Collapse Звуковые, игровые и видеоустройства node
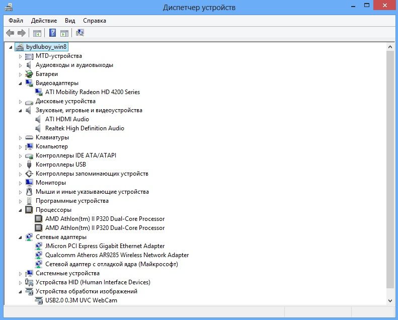This screenshot has height=320, width=398. tap(20, 111)
